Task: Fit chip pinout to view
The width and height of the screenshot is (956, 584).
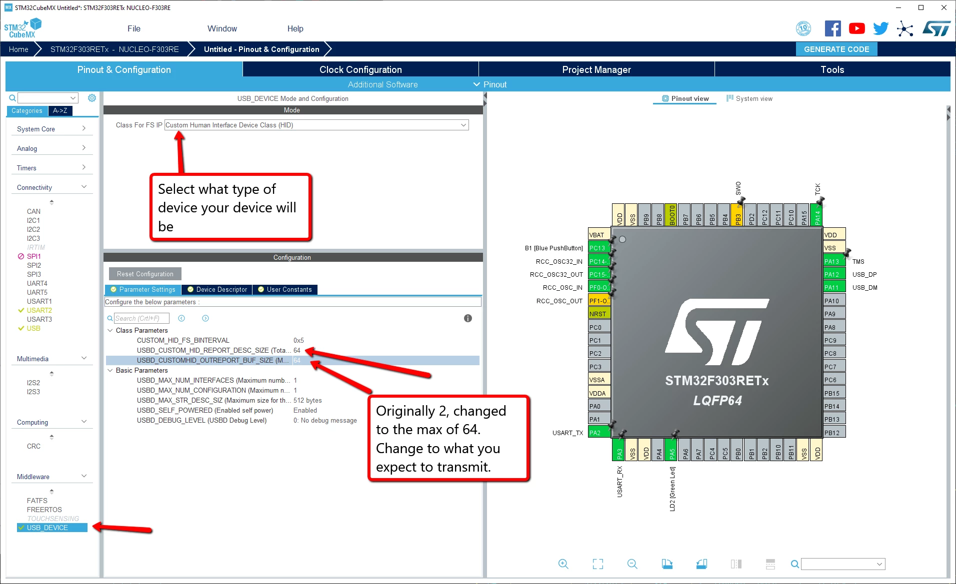Action: [598, 564]
